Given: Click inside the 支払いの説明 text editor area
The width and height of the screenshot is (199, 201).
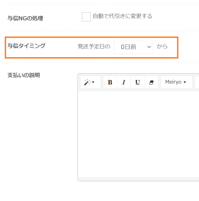Looking at the screenshot, I should [138, 134].
